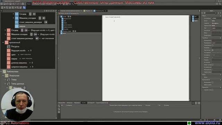Expand the red Соседа node
Viewport: 222px width, 125px height.
coord(5,30)
